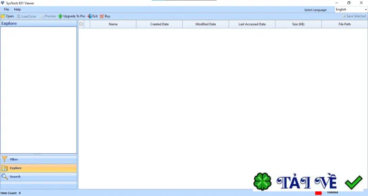Click the Search magnifier icon
The image size is (368, 196).
pos(5,177)
